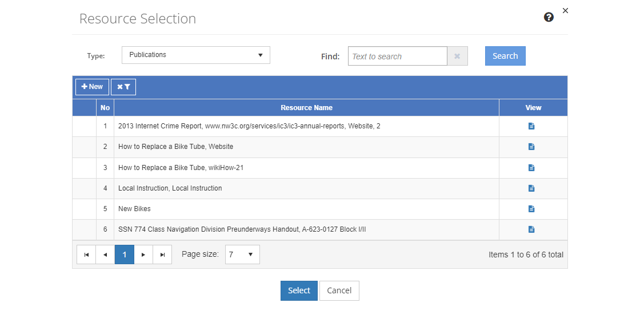
Task: Select the New Bikes row
Action: (320, 209)
